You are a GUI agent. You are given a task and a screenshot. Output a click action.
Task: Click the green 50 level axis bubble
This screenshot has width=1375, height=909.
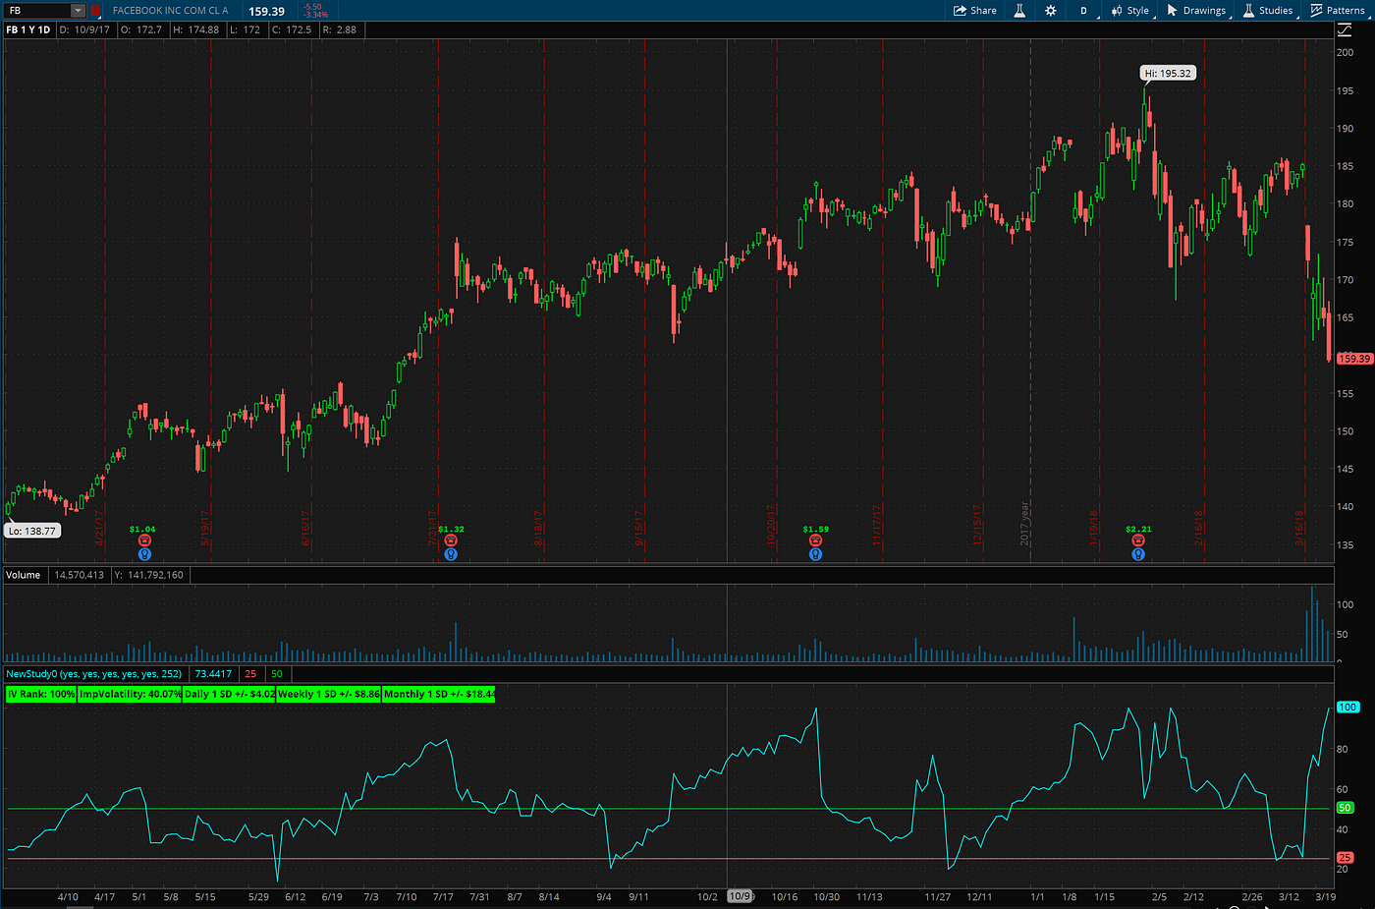point(1346,808)
